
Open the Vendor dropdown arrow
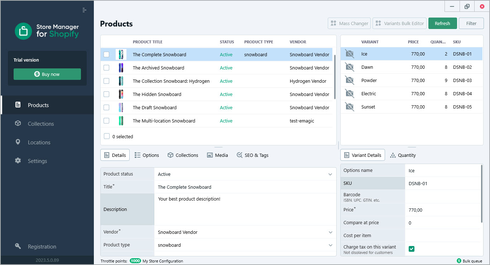[x=330, y=232]
